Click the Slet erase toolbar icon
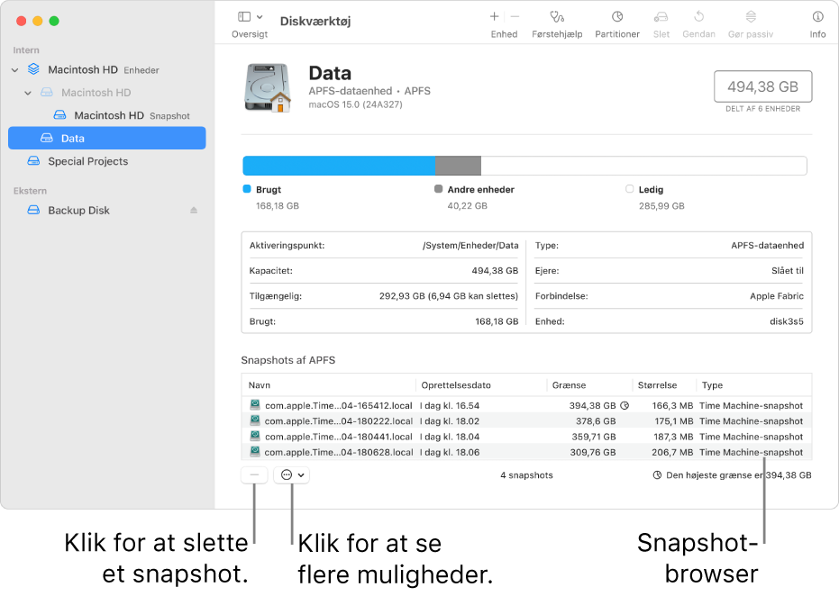 661,17
